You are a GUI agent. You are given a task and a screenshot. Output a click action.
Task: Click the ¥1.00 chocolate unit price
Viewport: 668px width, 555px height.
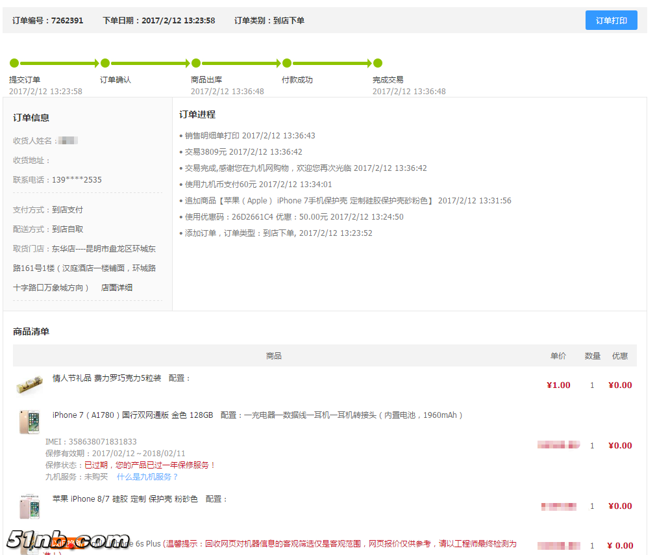tap(558, 385)
